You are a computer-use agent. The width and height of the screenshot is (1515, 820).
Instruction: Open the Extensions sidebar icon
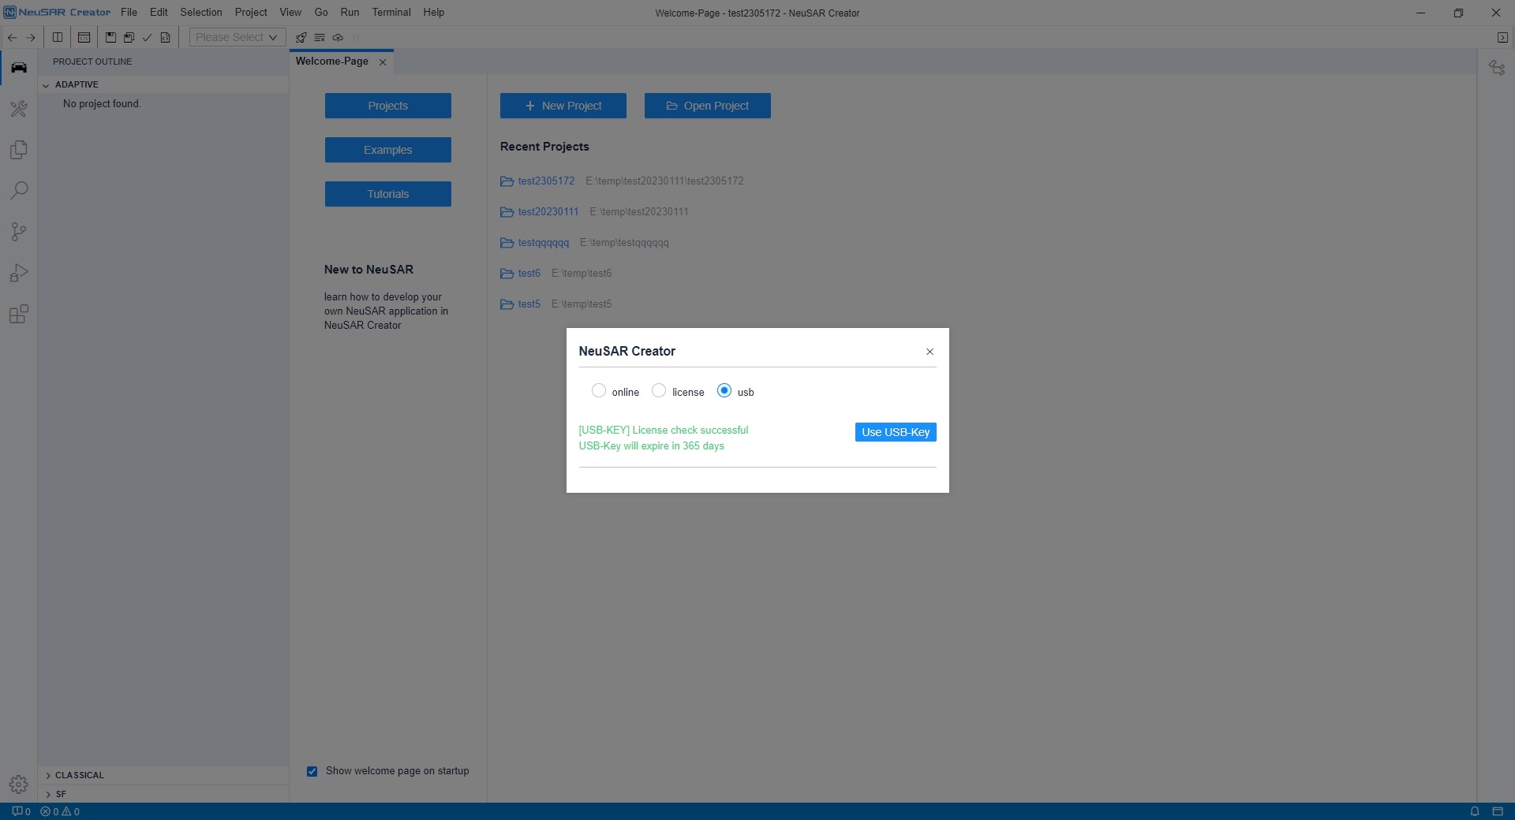click(x=19, y=314)
